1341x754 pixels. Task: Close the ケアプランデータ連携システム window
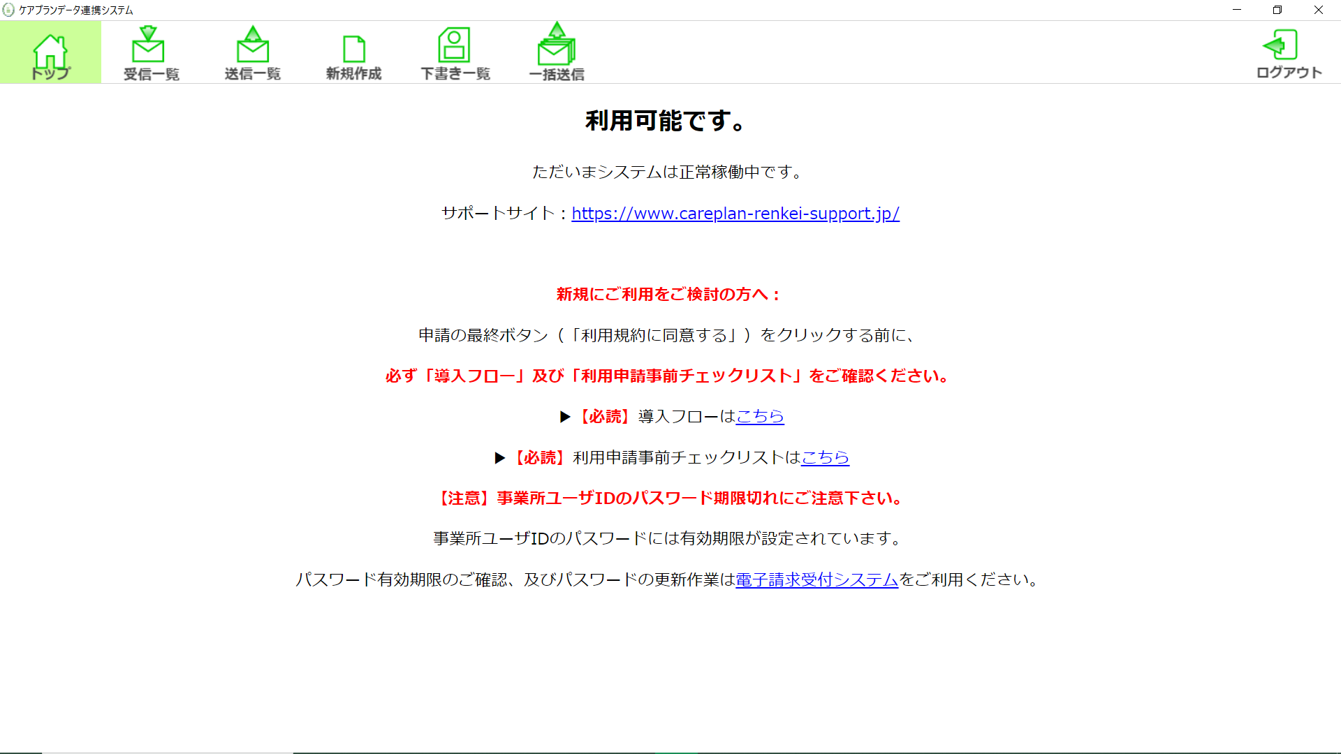[x=1319, y=10]
